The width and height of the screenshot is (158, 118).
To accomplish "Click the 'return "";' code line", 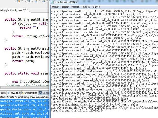I will pyautogui.click(x=29, y=28).
